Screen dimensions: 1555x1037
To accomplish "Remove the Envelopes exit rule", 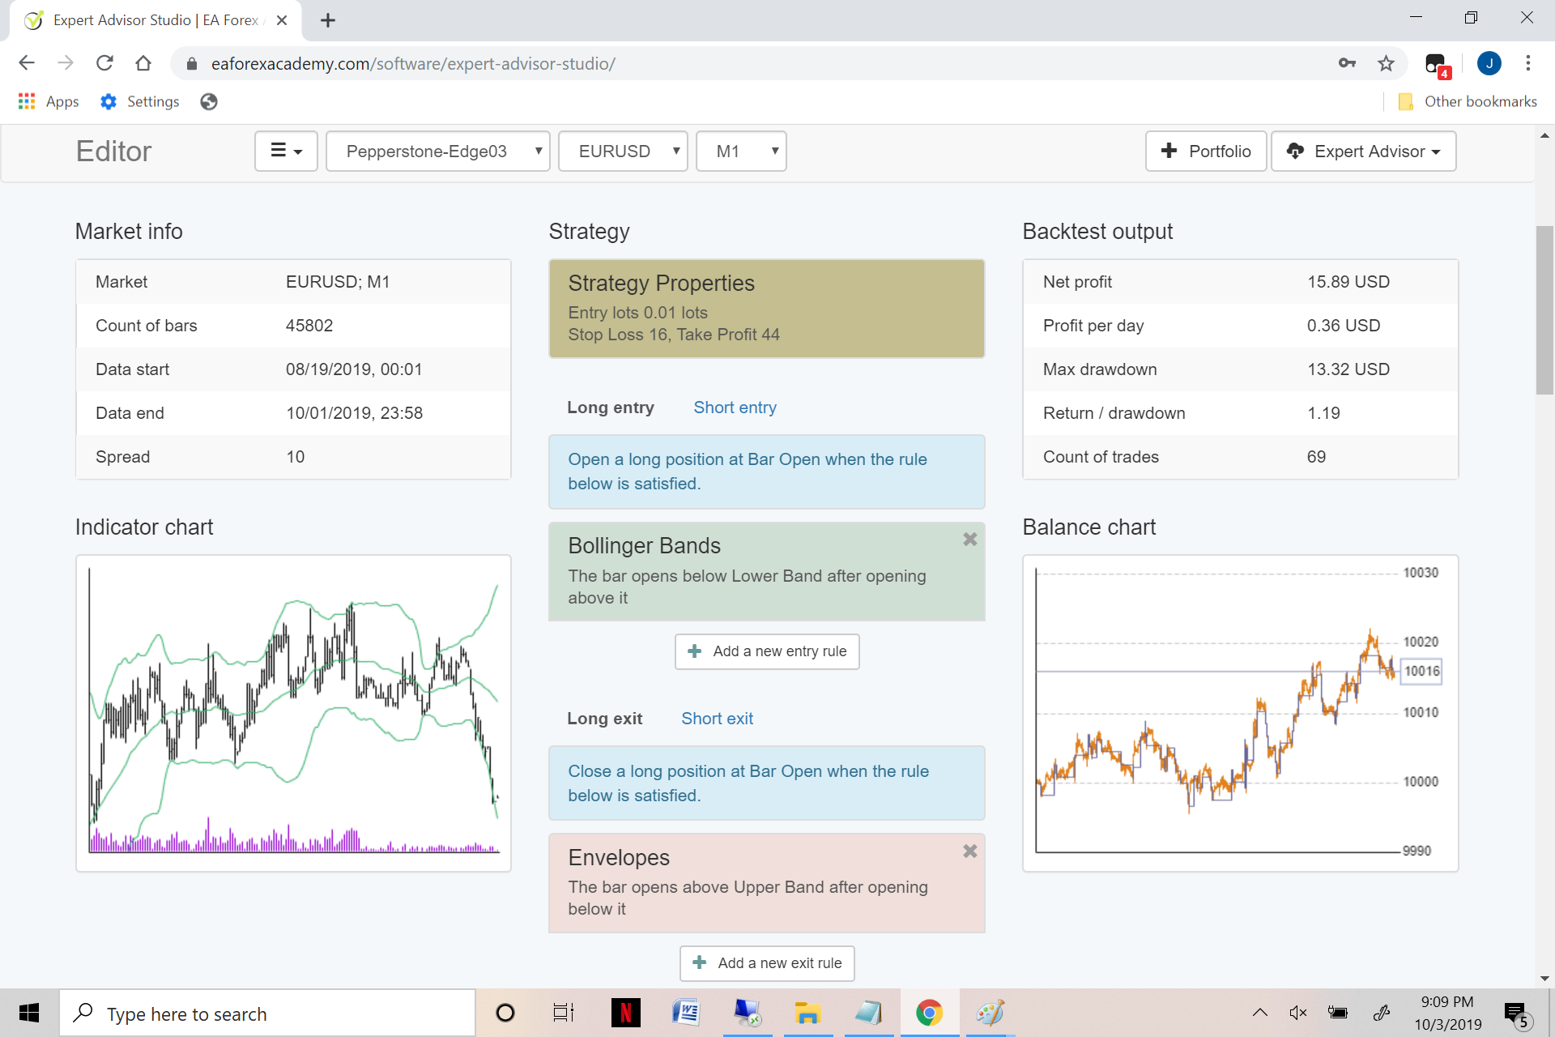I will [x=970, y=851].
